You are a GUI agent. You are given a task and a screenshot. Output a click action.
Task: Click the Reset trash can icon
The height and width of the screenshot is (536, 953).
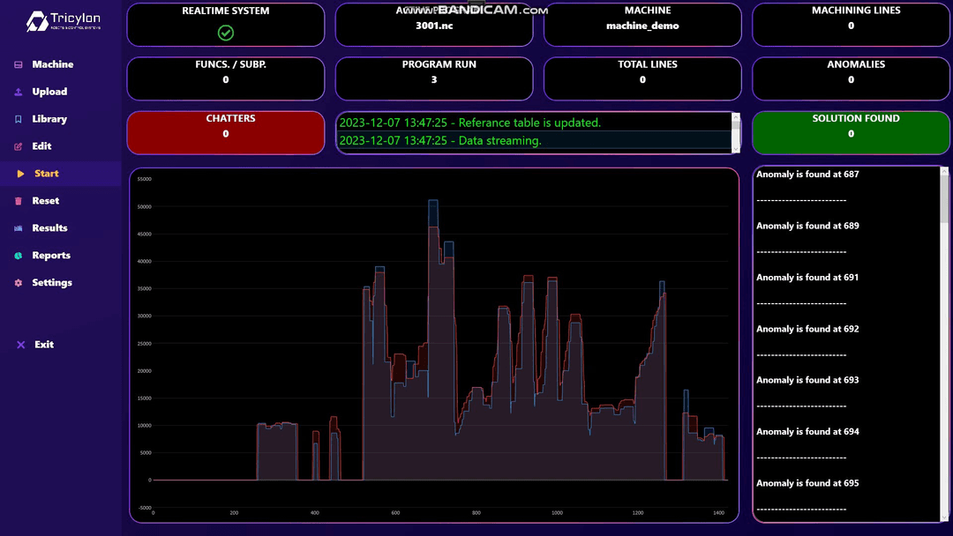tap(19, 201)
